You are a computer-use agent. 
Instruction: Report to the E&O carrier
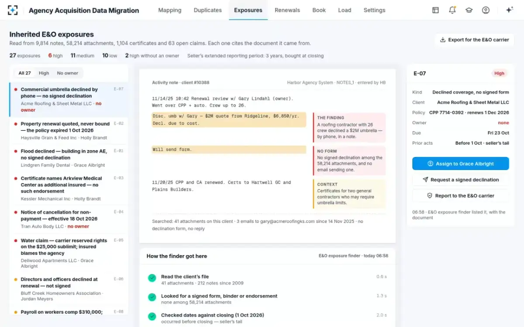click(x=460, y=196)
